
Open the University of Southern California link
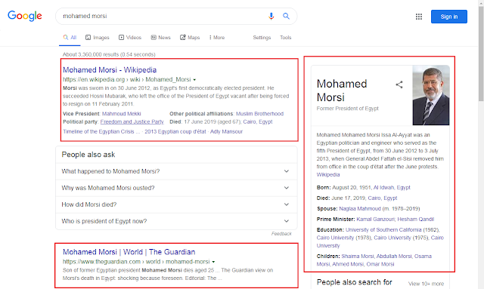(x=383, y=230)
